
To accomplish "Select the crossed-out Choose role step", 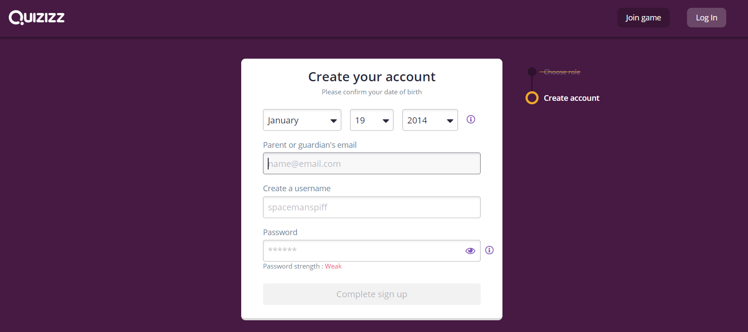I will tap(560, 72).
